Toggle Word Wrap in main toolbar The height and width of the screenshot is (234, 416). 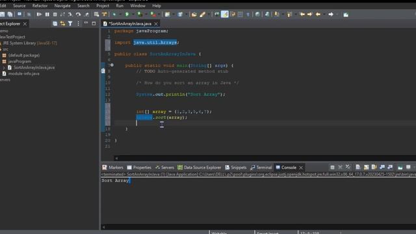click(x=233, y=14)
